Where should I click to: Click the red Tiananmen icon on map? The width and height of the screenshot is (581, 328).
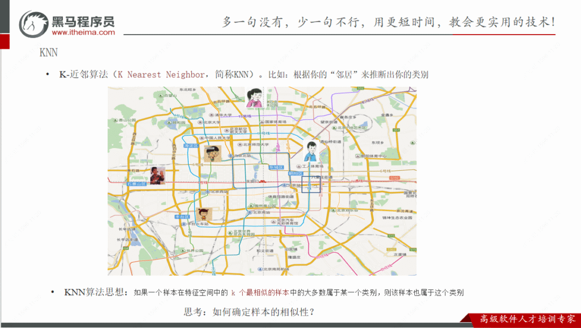click(x=263, y=180)
